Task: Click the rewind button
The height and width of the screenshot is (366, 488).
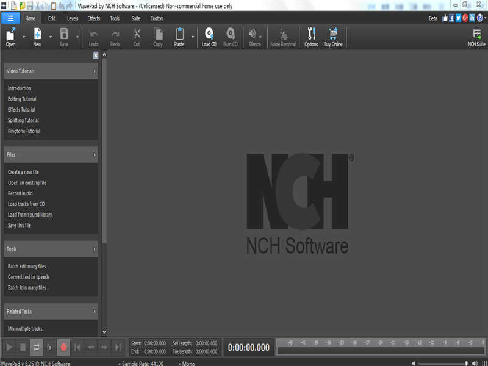Action: coord(91,347)
